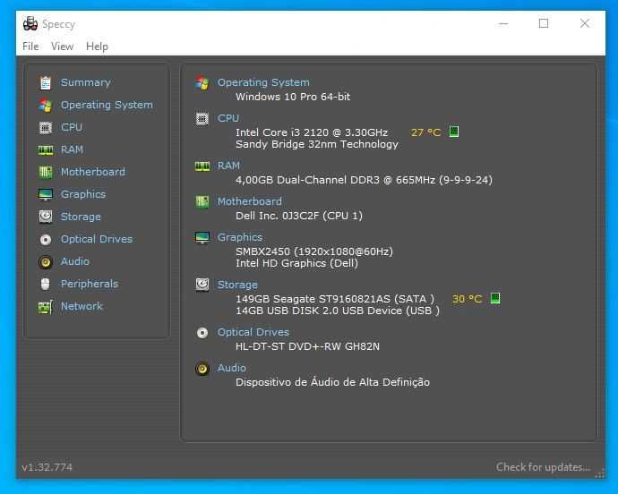Click the green CPU temperature indicator icon
This screenshot has width=618, height=494.
coord(454,132)
